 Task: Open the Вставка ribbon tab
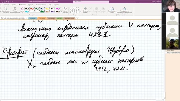14,5
